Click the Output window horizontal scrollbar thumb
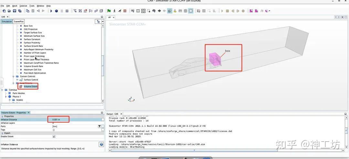 (194, 150)
